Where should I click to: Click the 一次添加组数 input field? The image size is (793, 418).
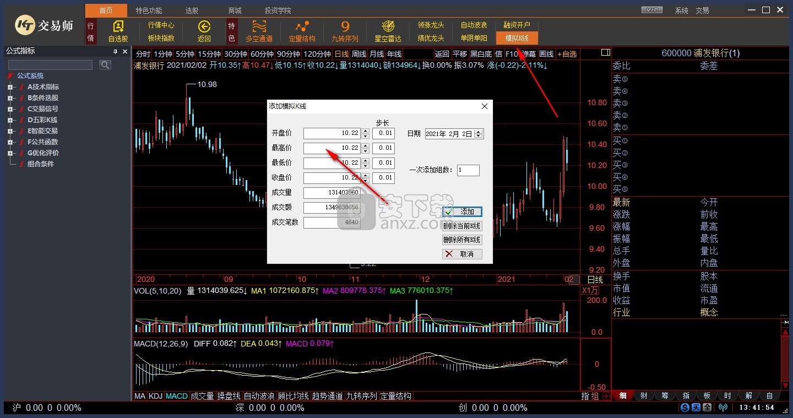coord(468,170)
